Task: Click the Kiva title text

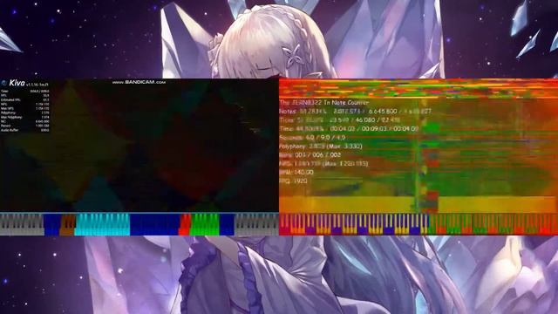Action: click(17, 83)
